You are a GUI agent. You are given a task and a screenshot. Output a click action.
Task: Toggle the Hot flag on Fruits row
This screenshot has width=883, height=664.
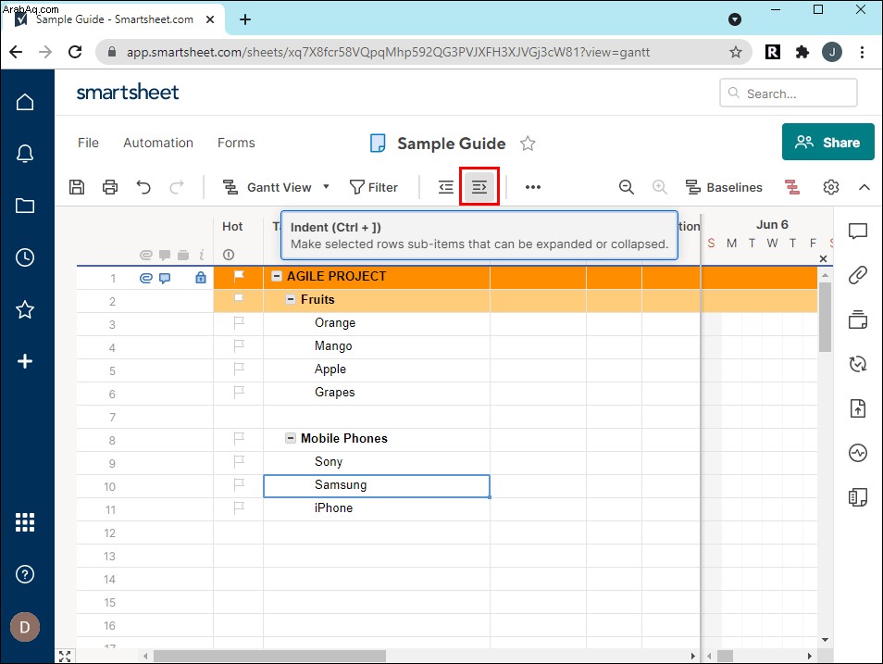coord(239,298)
